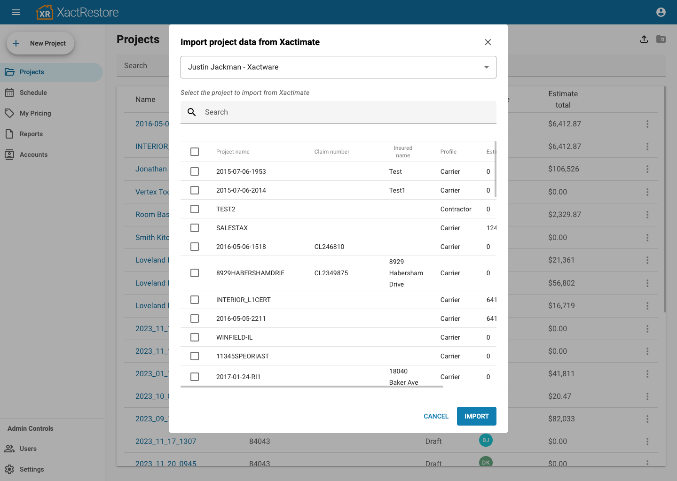The height and width of the screenshot is (481, 677).
Task: Click the Reports document icon
Action: 9,134
